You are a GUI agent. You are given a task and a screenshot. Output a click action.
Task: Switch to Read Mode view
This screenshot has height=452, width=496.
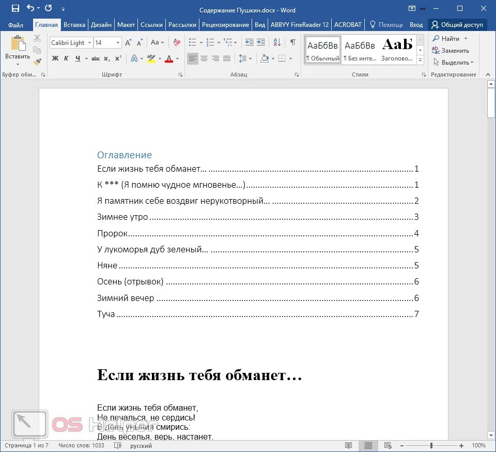(349, 446)
